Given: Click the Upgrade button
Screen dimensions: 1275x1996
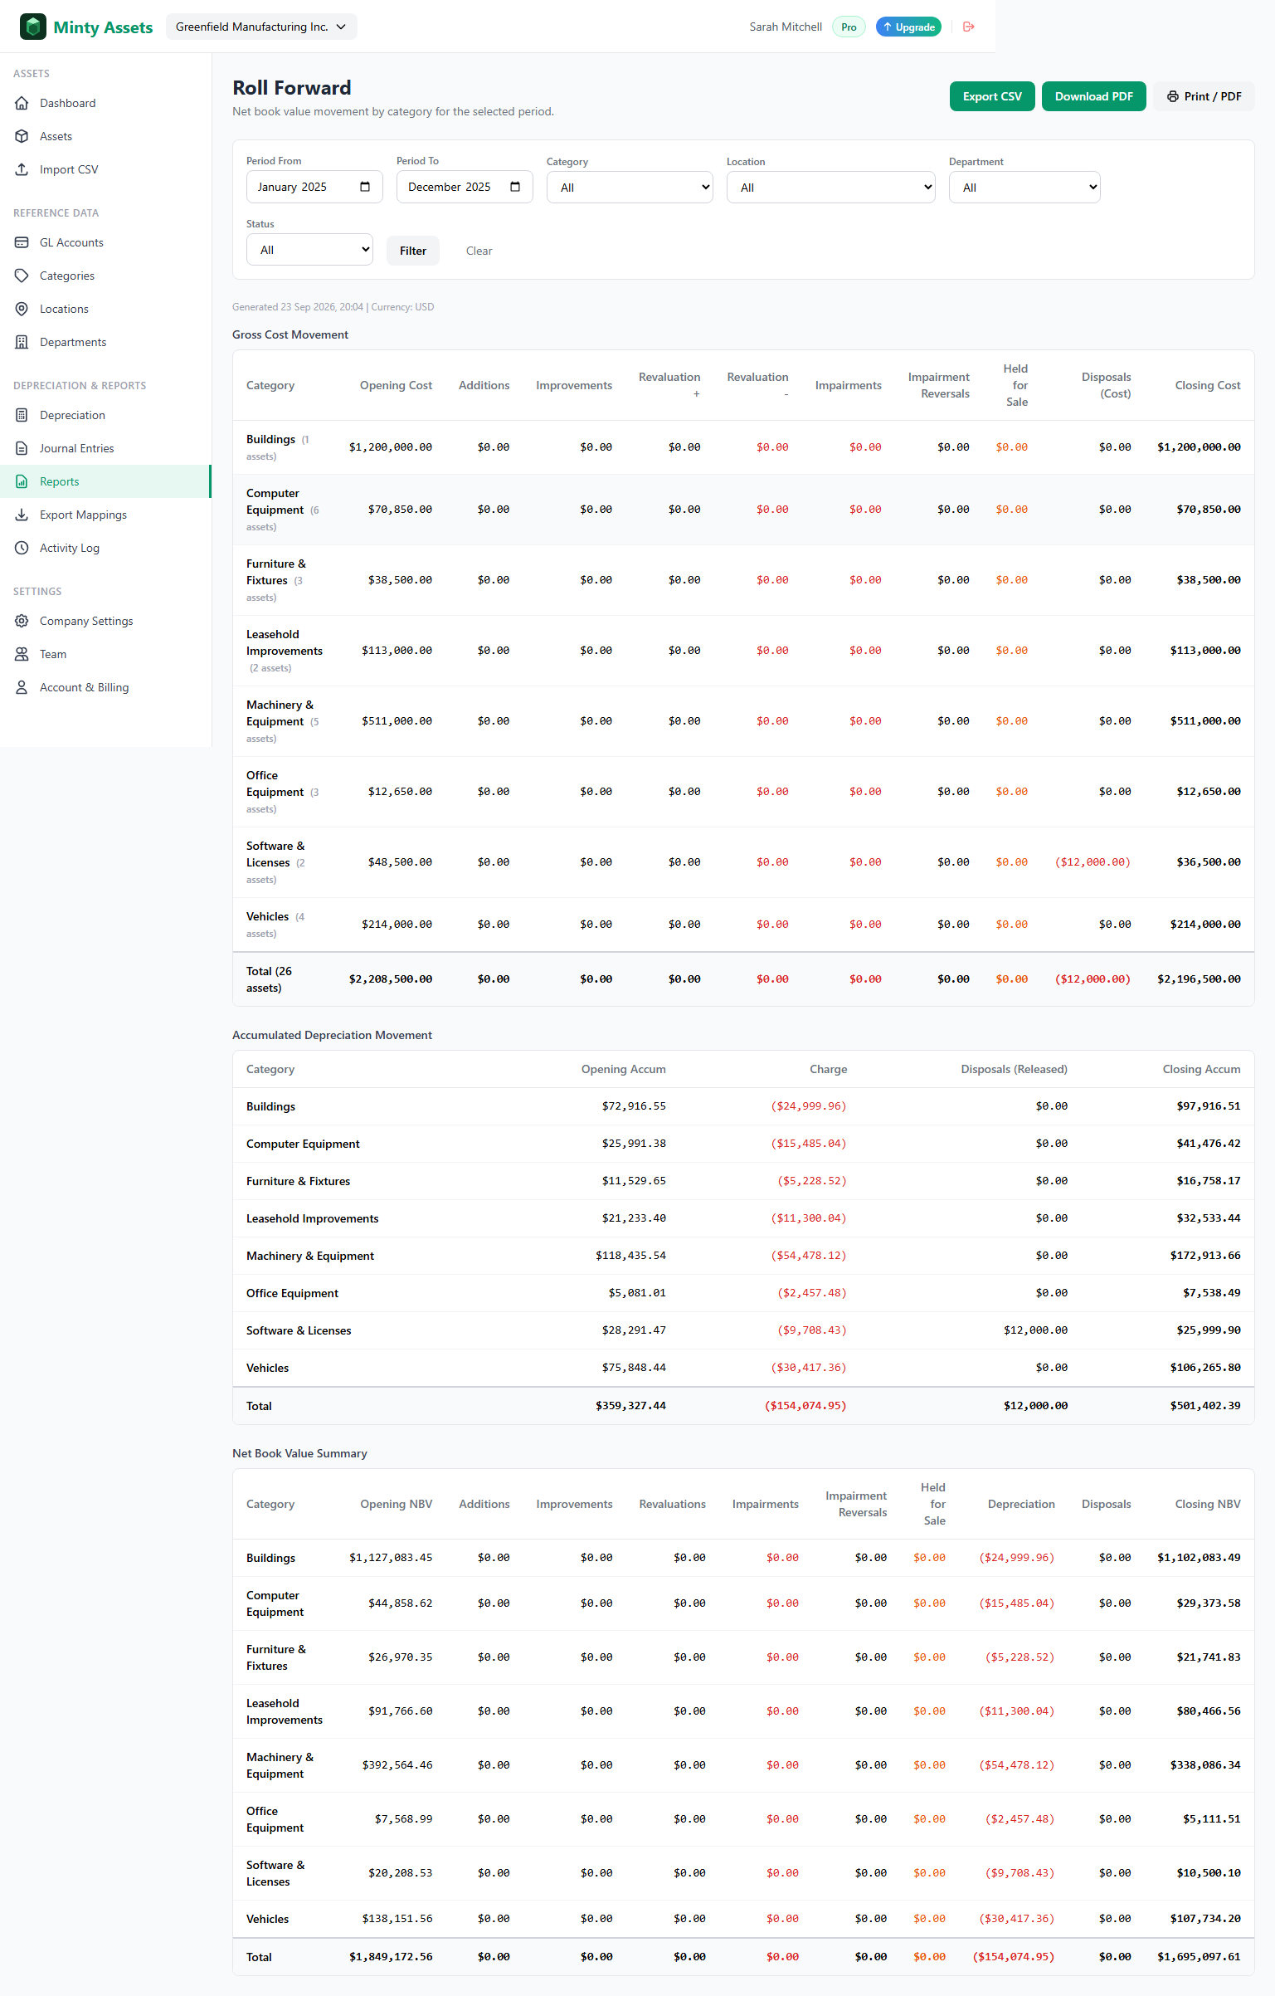Looking at the screenshot, I should (908, 27).
